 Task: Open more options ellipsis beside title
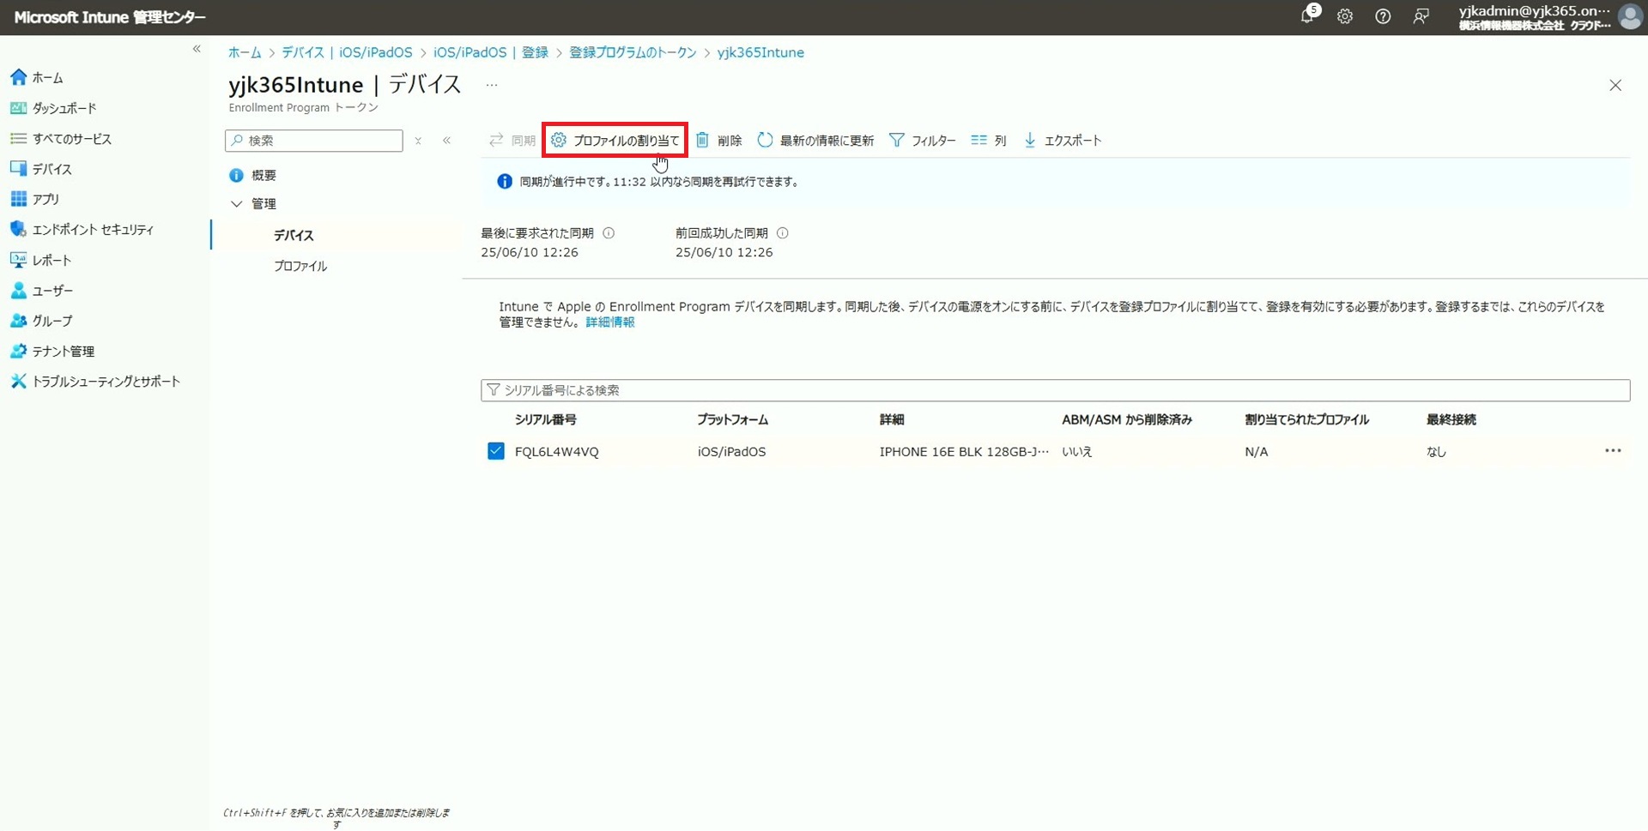click(492, 85)
